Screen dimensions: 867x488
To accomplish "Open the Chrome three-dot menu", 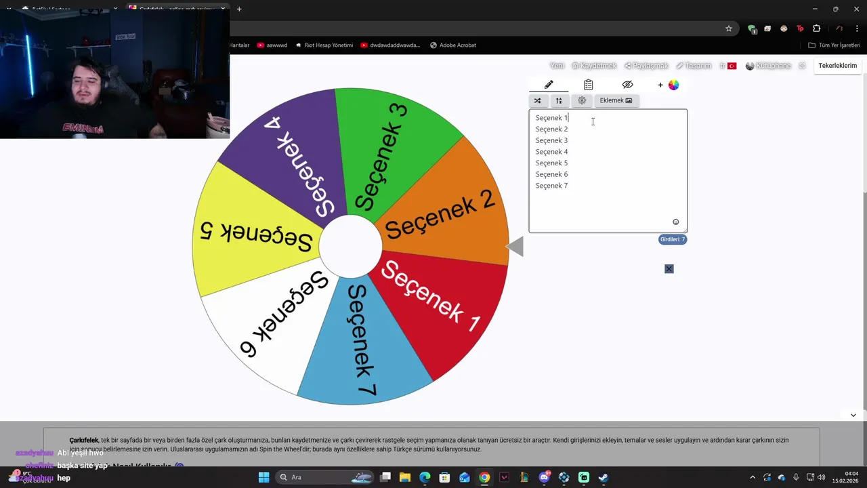I will pos(857,28).
